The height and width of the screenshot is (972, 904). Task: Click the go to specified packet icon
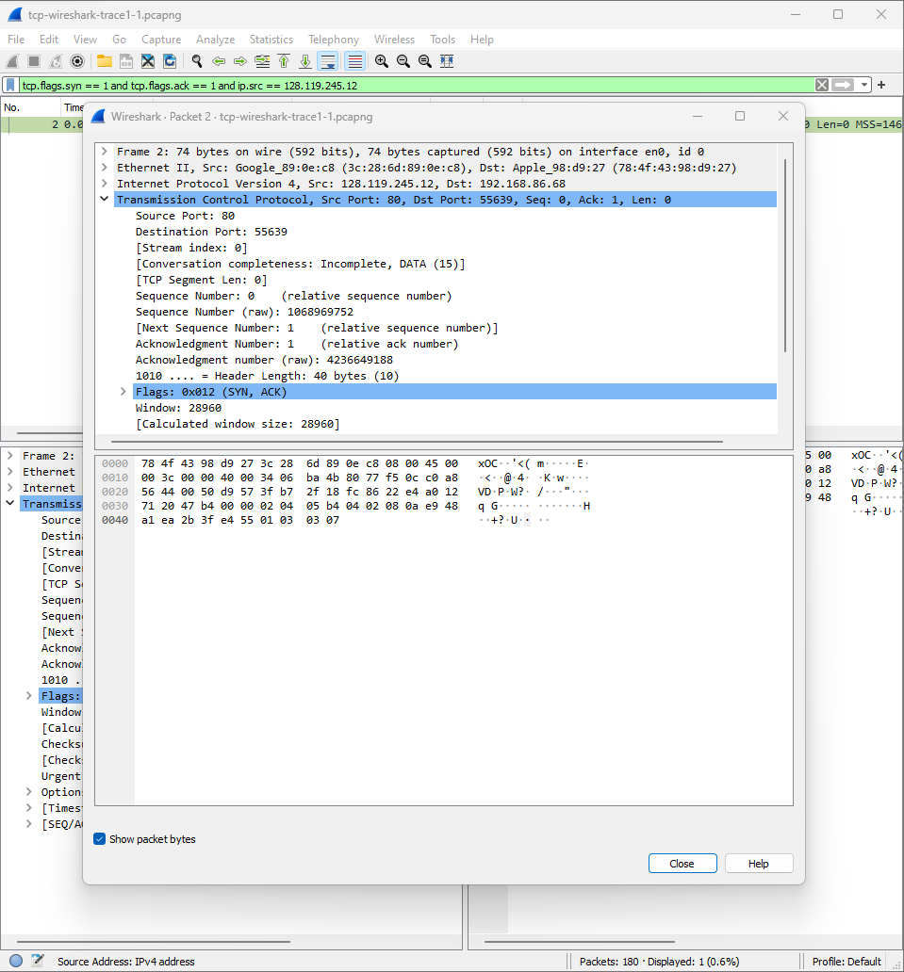262,61
